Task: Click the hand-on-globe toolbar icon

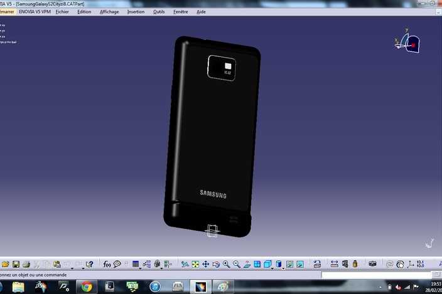Action: [400, 265]
